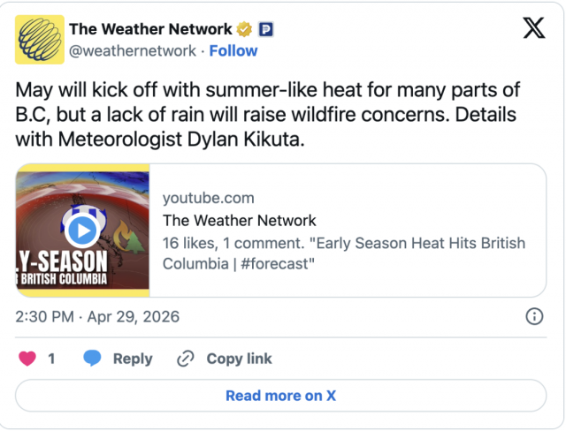Click the Reply text label
566x431 pixels.
(x=133, y=359)
